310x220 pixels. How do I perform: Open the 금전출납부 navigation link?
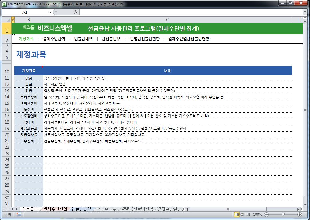[x=111, y=39]
